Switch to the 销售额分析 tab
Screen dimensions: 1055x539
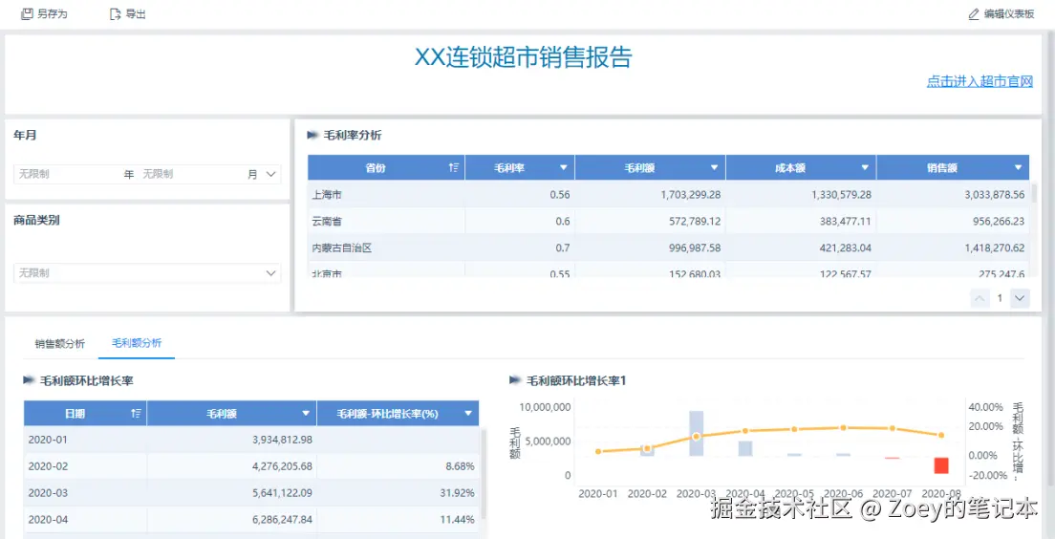pyautogui.click(x=60, y=344)
